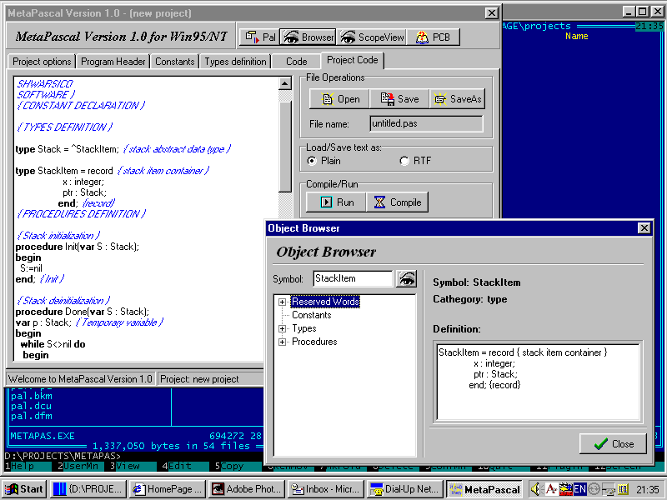Click the red A tray icon
Screen dimensions: 667x500
(x=551, y=489)
